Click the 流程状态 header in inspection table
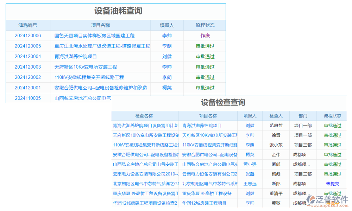352x211 pixels. [x=332, y=115]
